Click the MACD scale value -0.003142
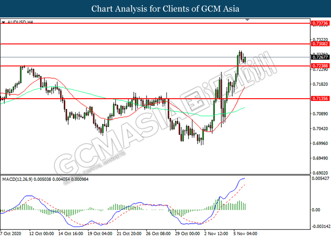Screen dimensions: 331x236 [321, 227]
